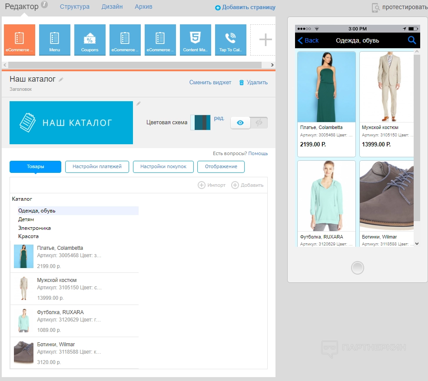Toggle the eye preview mode button
This screenshot has height=381, width=428.
(x=240, y=123)
